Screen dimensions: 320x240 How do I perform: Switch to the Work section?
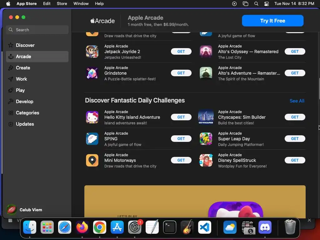[x=37, y=79]
